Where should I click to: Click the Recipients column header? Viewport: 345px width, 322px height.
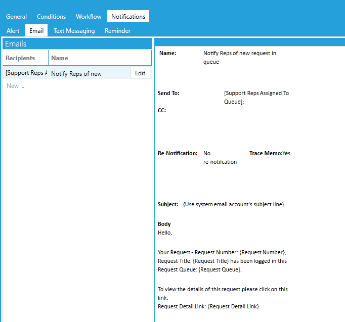click(25, 58)
